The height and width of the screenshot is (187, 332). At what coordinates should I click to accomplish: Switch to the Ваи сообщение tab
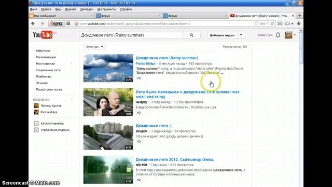tap(61, 16)
